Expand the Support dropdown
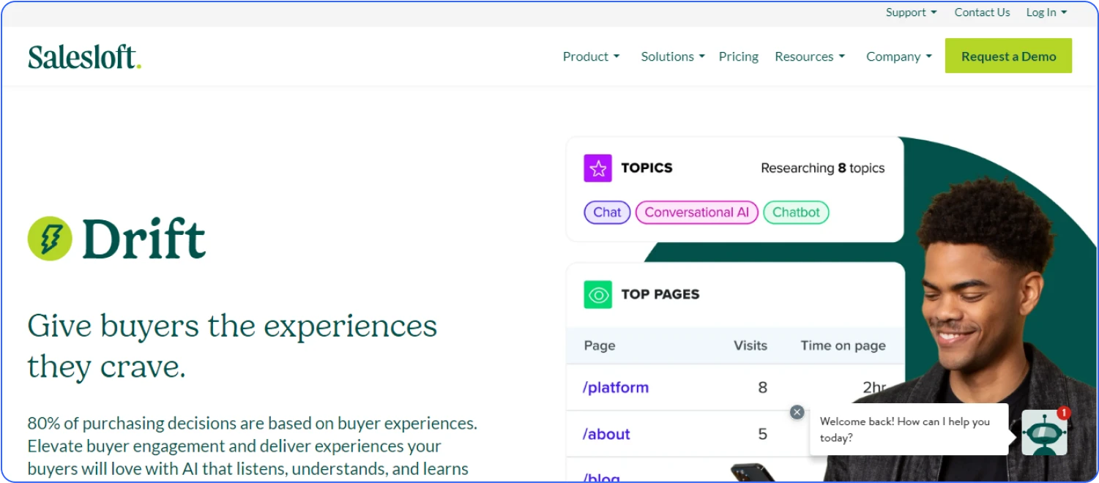 click(911, 12)
